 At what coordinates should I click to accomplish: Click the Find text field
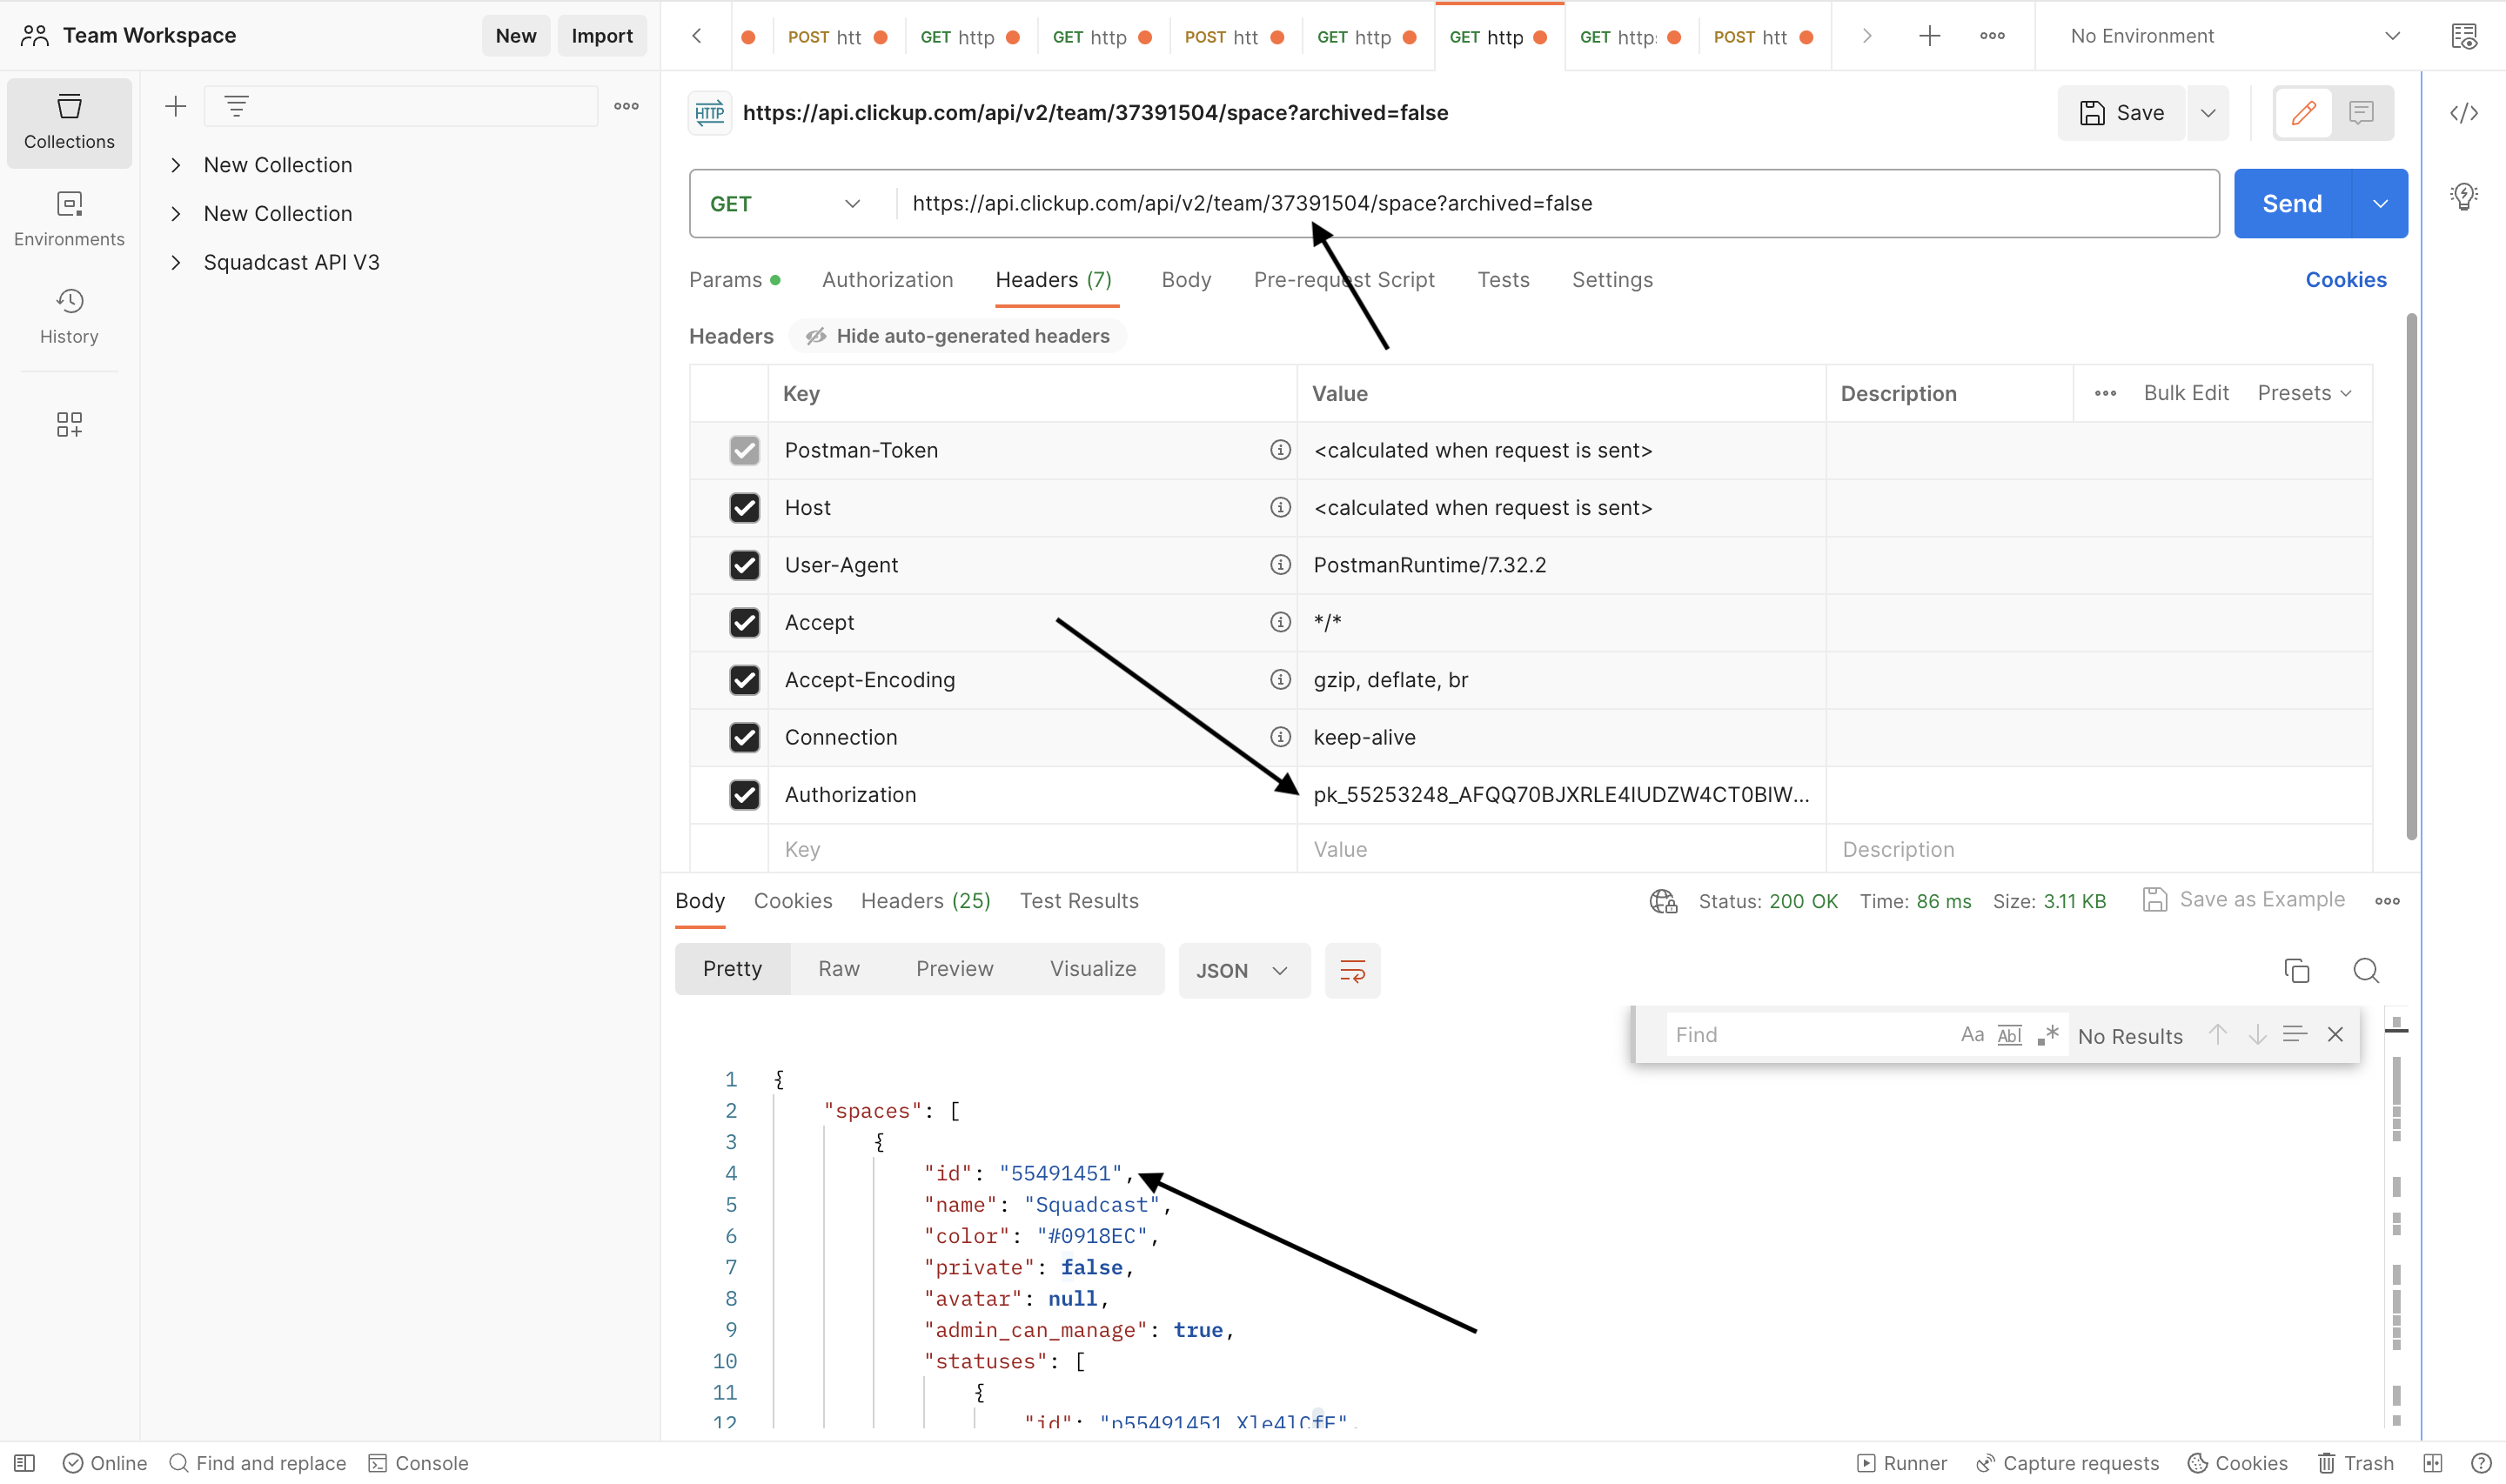[x=1805, y=1034]
